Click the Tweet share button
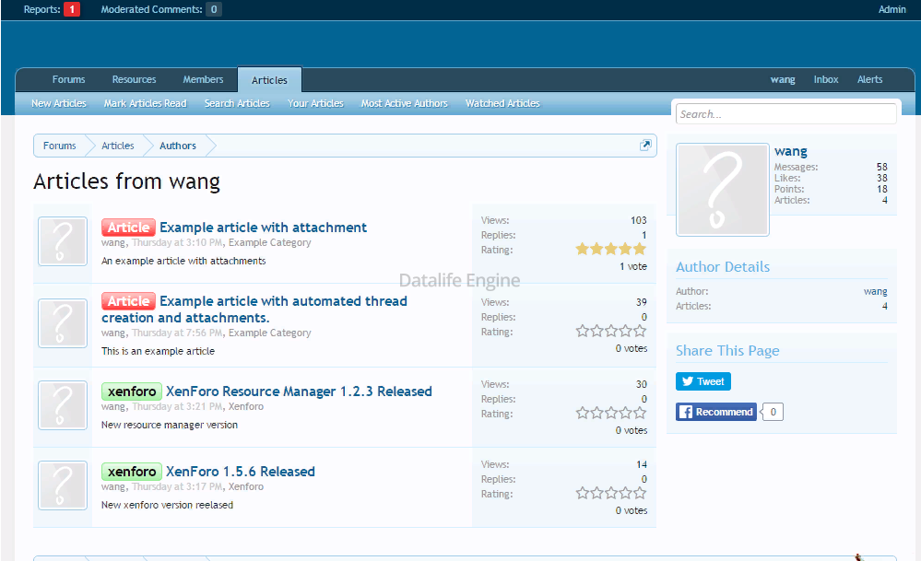 (703, 381)
